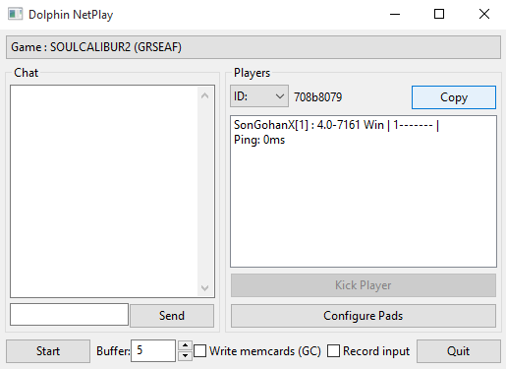Copy the room ID with Copy button
506x369 pixels.
click(454, 97)
